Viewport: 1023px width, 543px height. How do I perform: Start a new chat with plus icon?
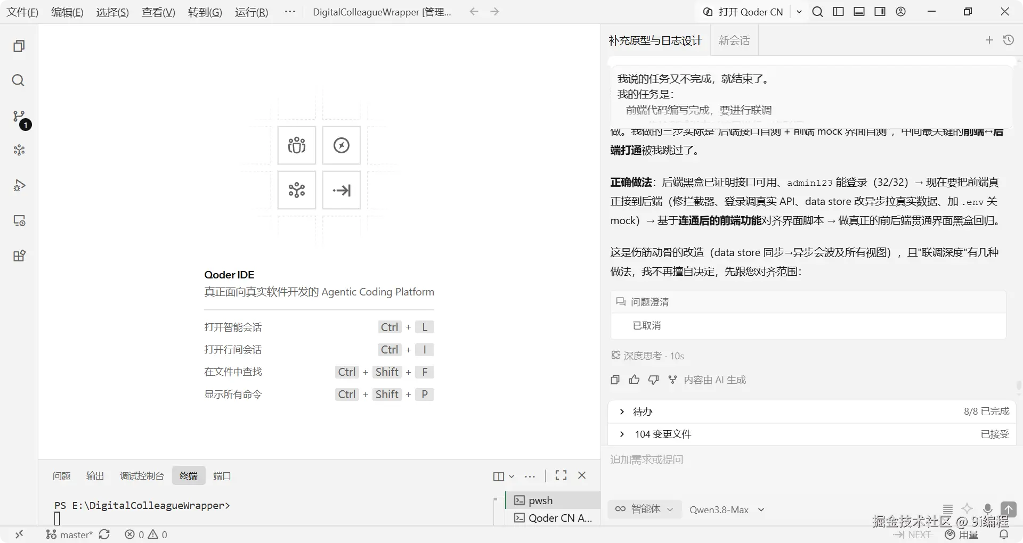989,40
